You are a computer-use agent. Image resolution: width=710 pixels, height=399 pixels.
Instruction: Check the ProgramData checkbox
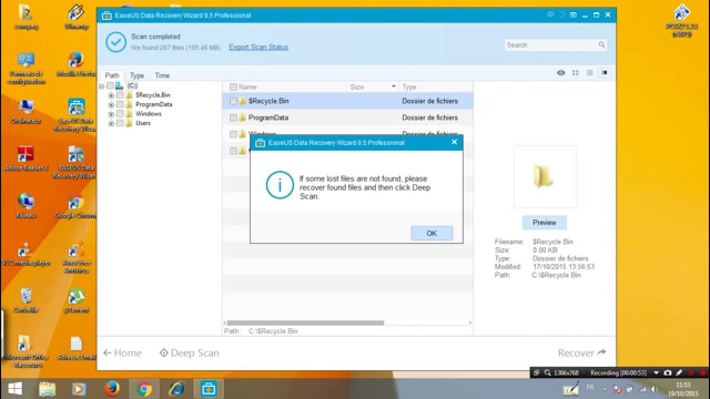[x=233, y=117]
